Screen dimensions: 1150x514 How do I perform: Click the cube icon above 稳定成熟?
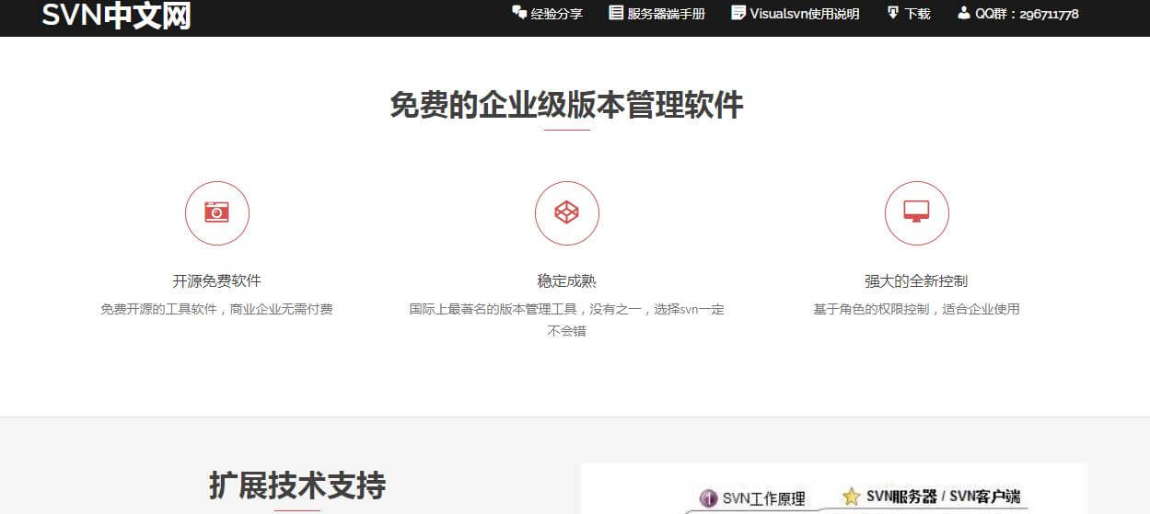(x=566, y=212)
